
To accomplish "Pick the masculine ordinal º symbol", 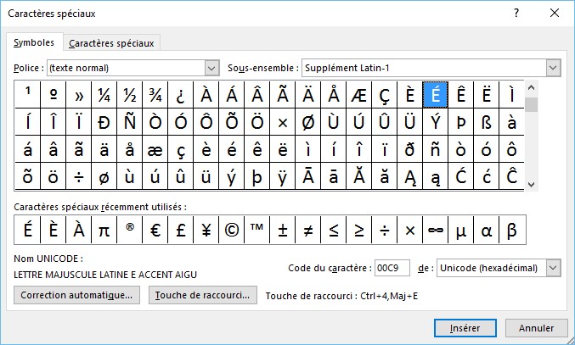I will (x=54, y=95).
